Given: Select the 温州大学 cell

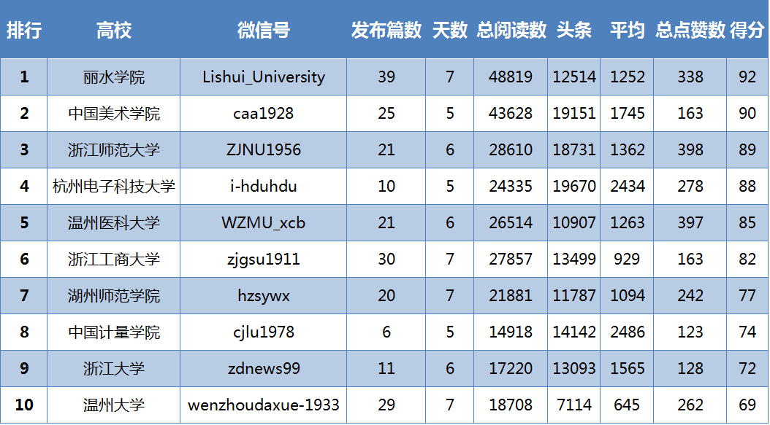Looking at the screenshot, I should point(114,405).
